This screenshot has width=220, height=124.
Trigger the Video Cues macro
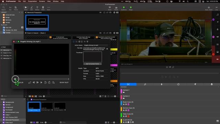pos(170,115)
